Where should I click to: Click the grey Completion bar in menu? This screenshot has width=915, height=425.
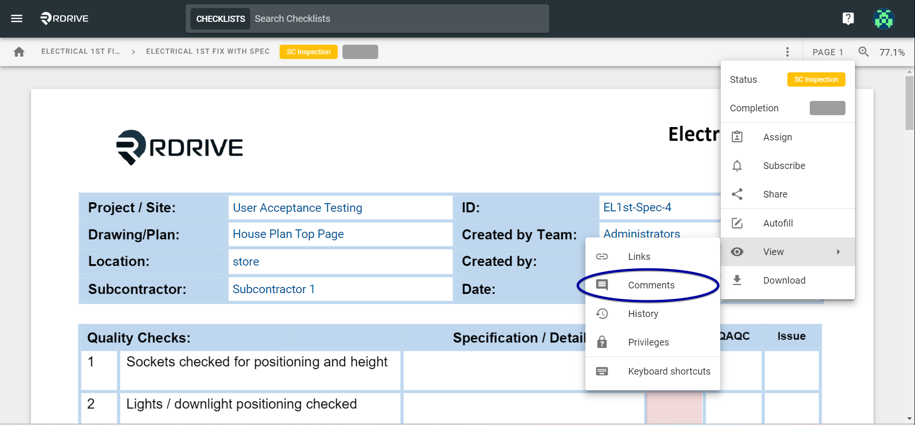[827, 108]
